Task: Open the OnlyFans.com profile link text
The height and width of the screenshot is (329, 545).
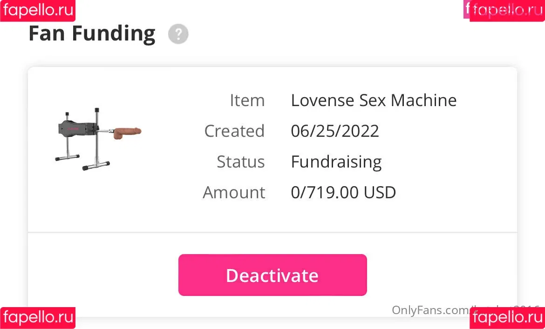Action: coord(431,310)
